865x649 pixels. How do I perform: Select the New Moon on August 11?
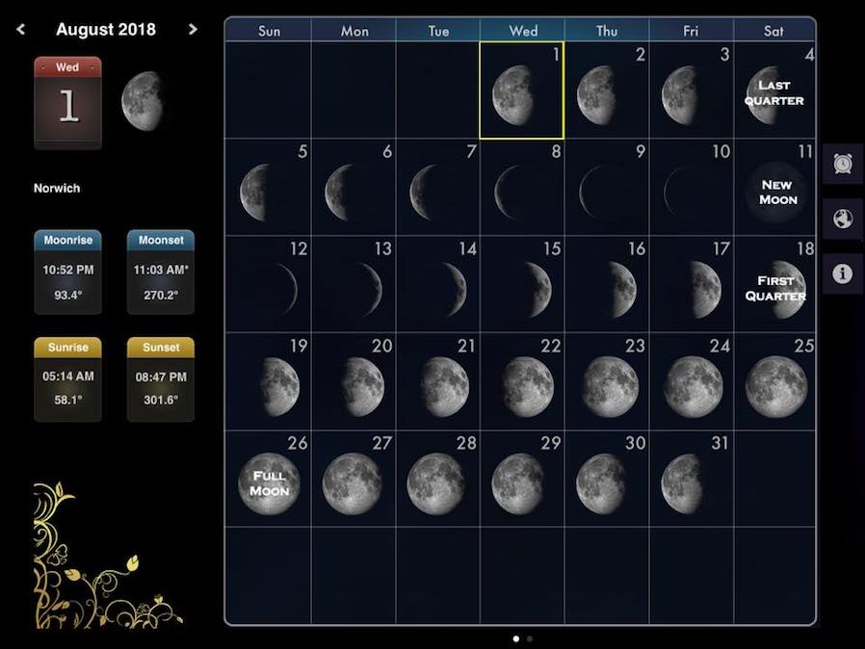tap(775, 191)
